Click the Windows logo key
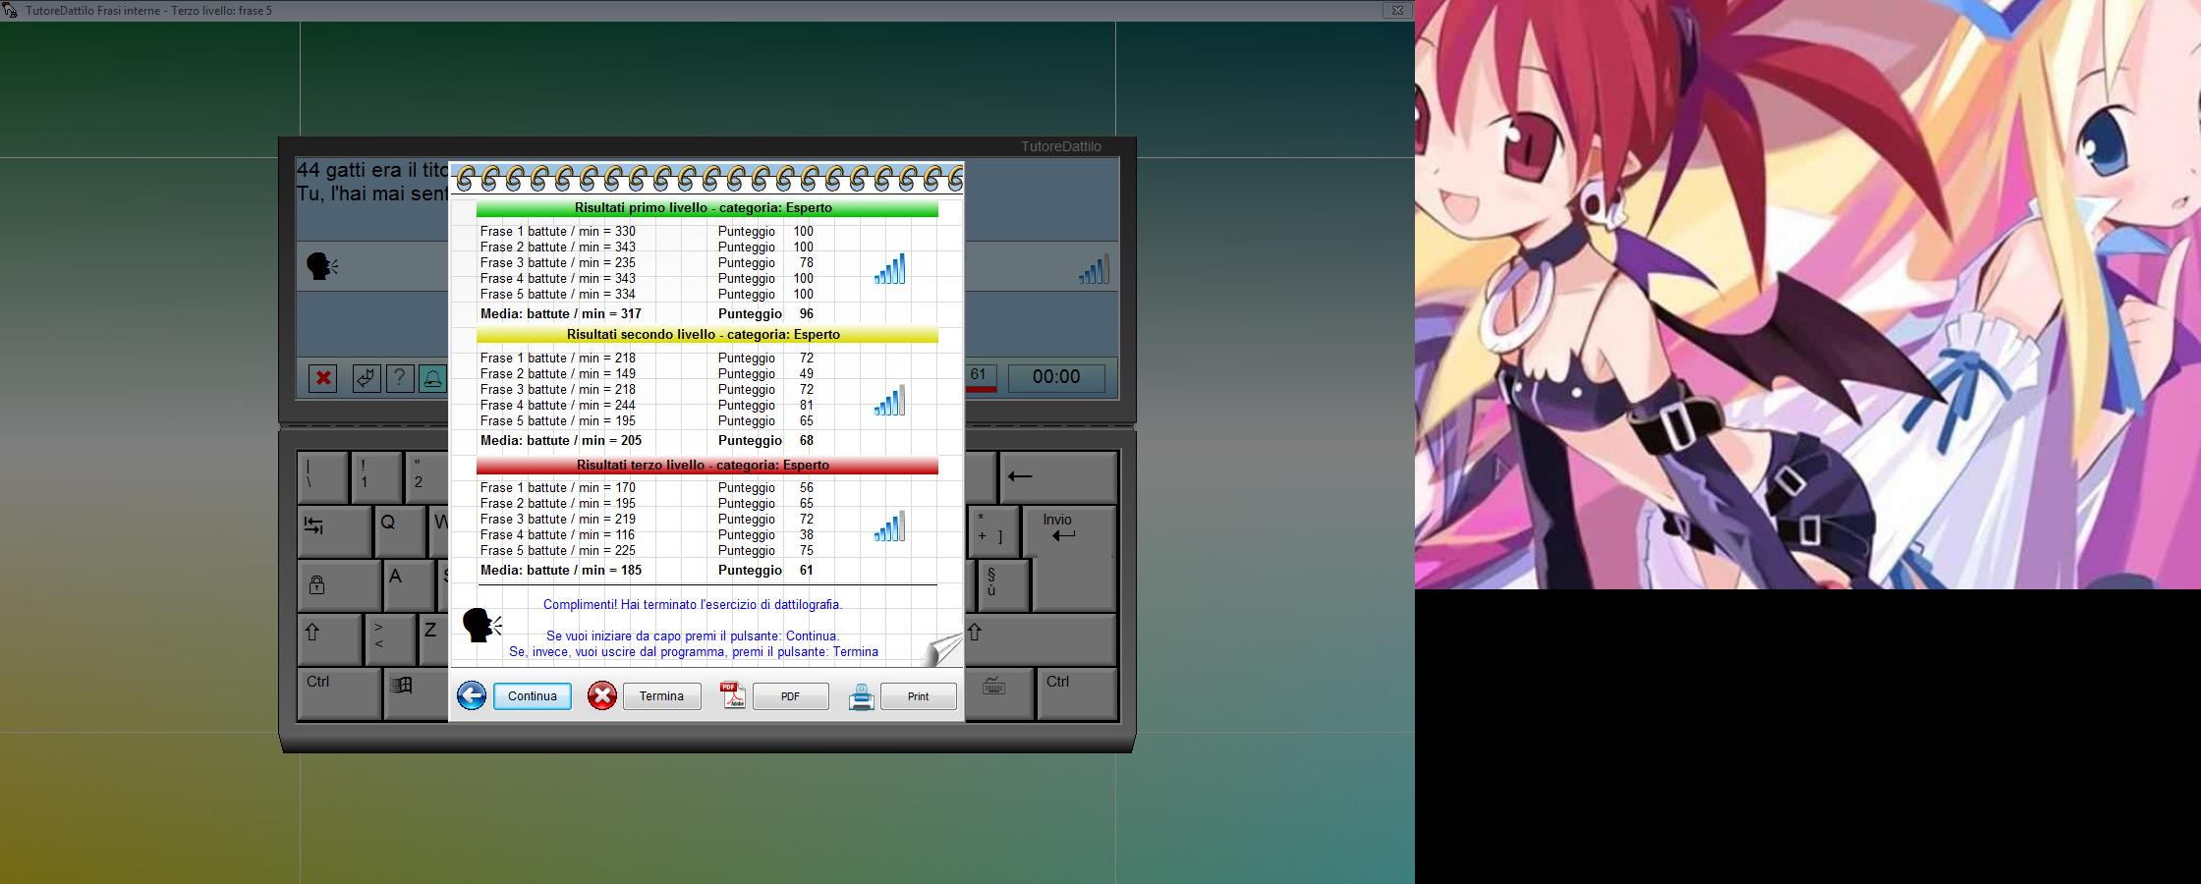2201x884 pixels. (417, 693)
